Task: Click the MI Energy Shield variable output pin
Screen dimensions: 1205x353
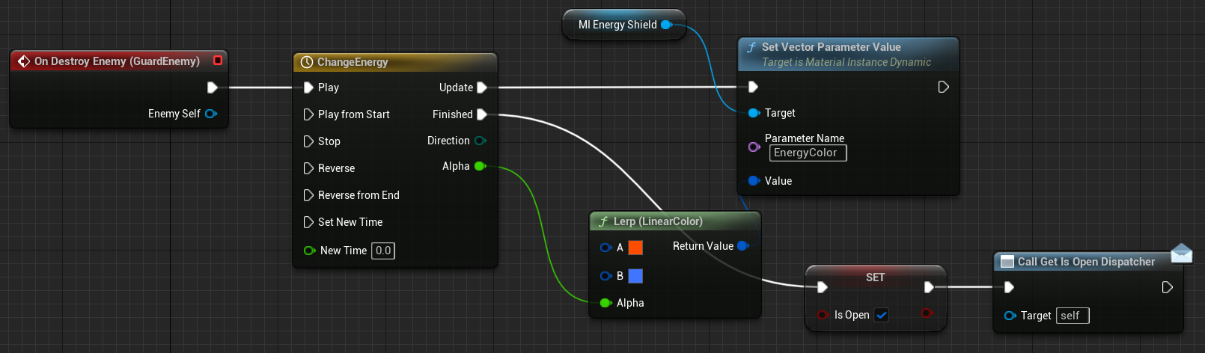Action: [x=666, y=25]
